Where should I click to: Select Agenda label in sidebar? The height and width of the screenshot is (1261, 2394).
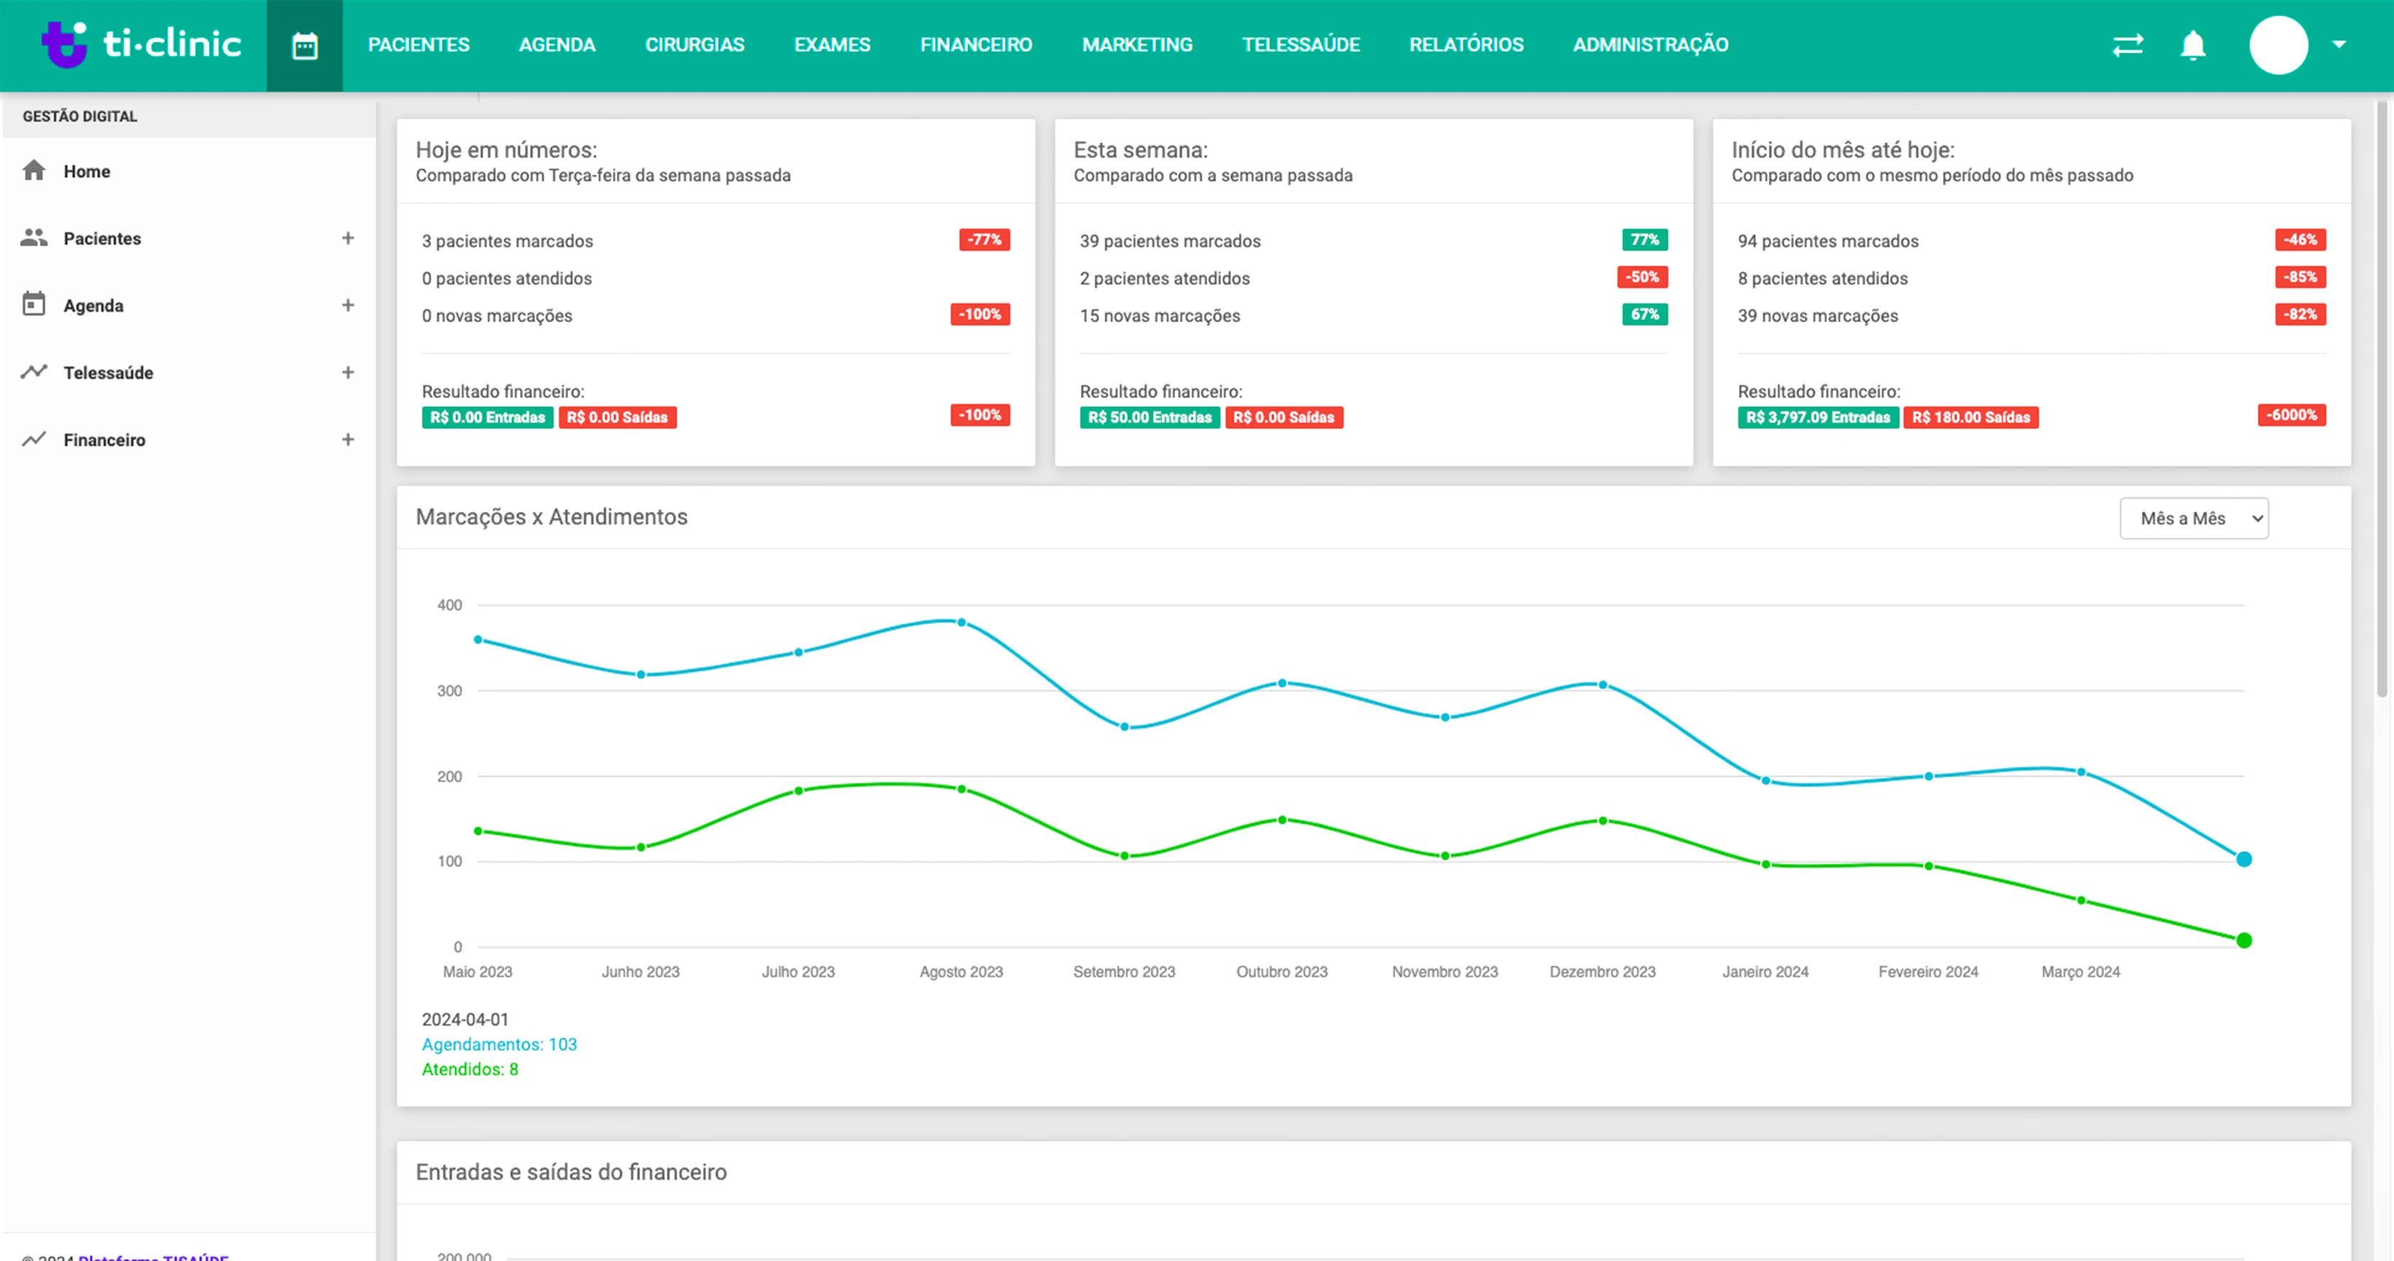click(x=93, y=306)
